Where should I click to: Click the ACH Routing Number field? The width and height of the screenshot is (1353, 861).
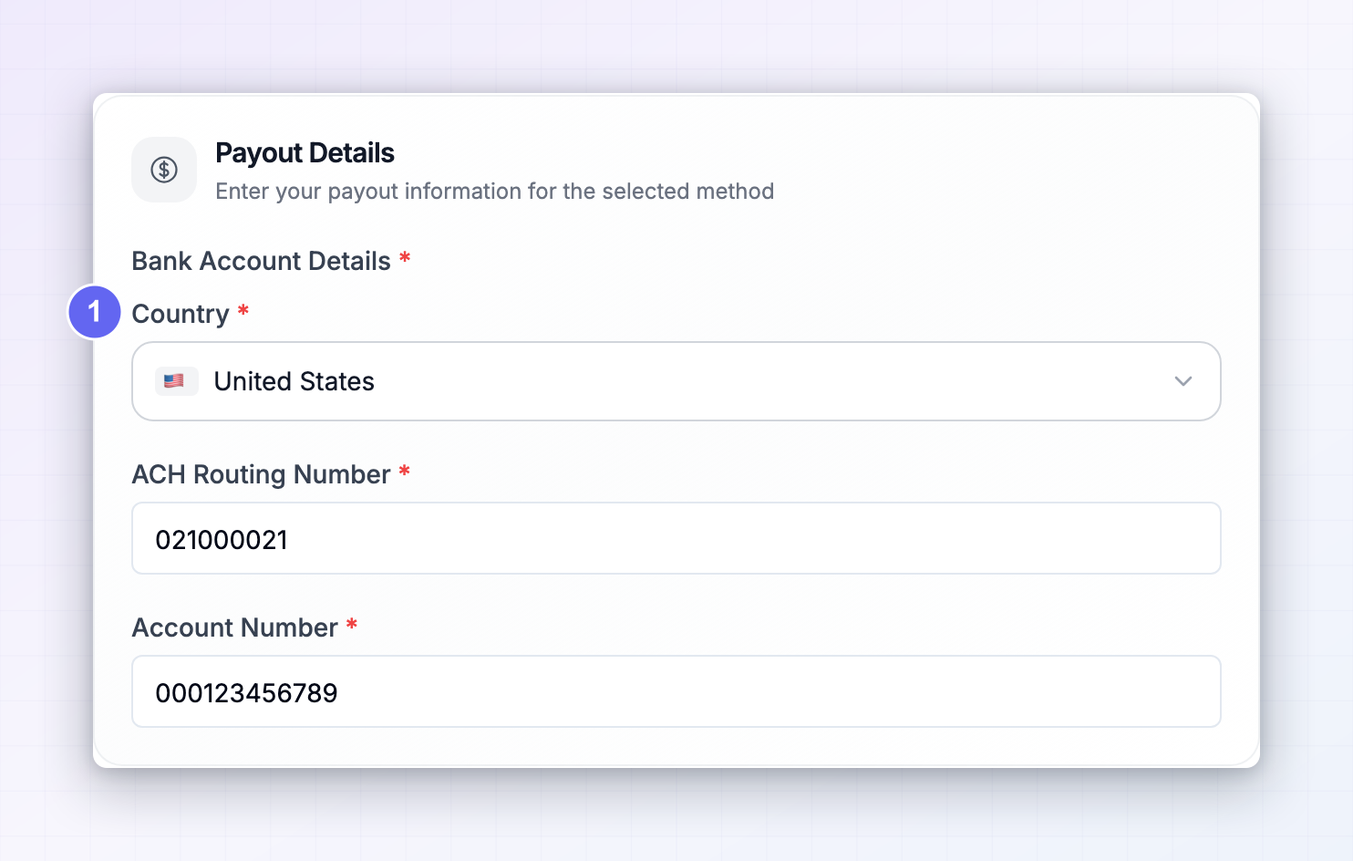(x=676, y=538)
